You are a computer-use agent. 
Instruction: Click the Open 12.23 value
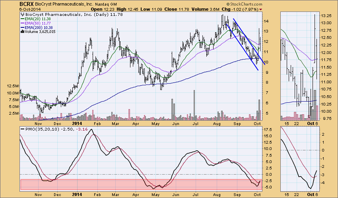point(103,9)
